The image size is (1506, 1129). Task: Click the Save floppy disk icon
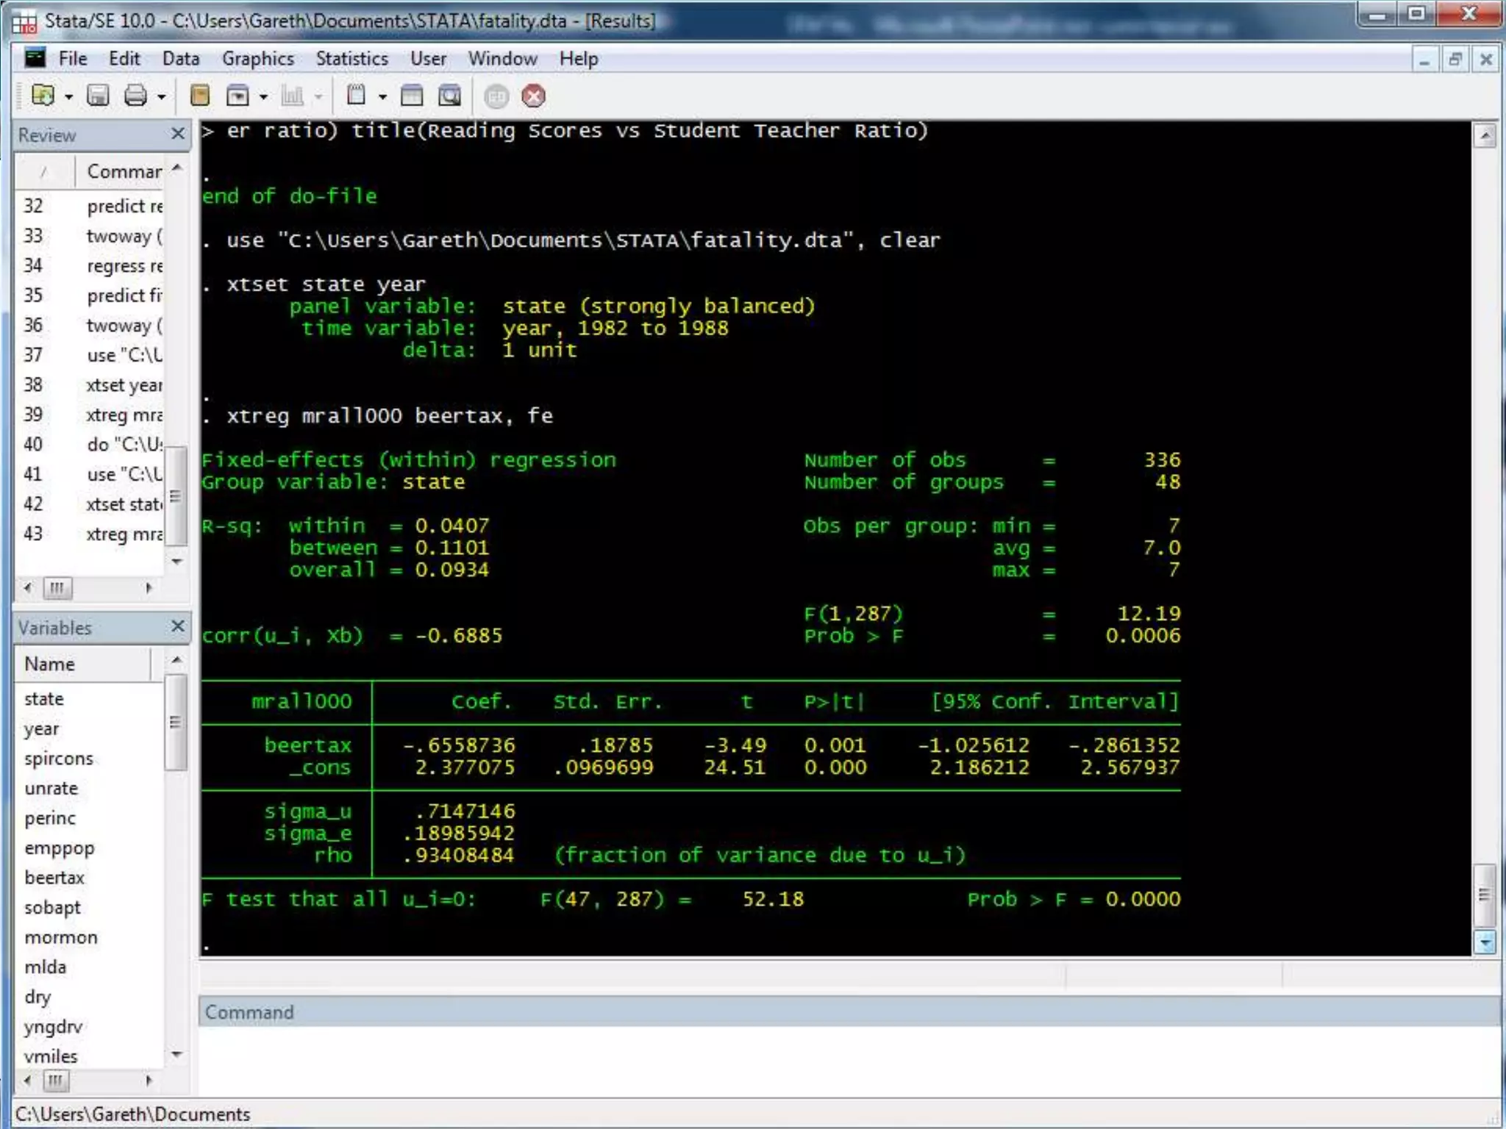pyautogui.click(x=98, y=96)
